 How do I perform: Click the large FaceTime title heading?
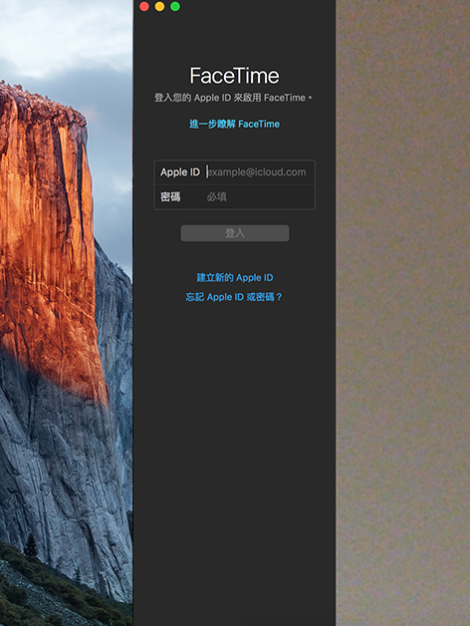tap(235, 76)
